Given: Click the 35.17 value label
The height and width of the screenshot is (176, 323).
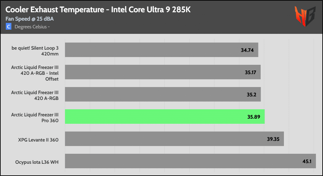Looking at the screenshot, I should coord(250,73).
